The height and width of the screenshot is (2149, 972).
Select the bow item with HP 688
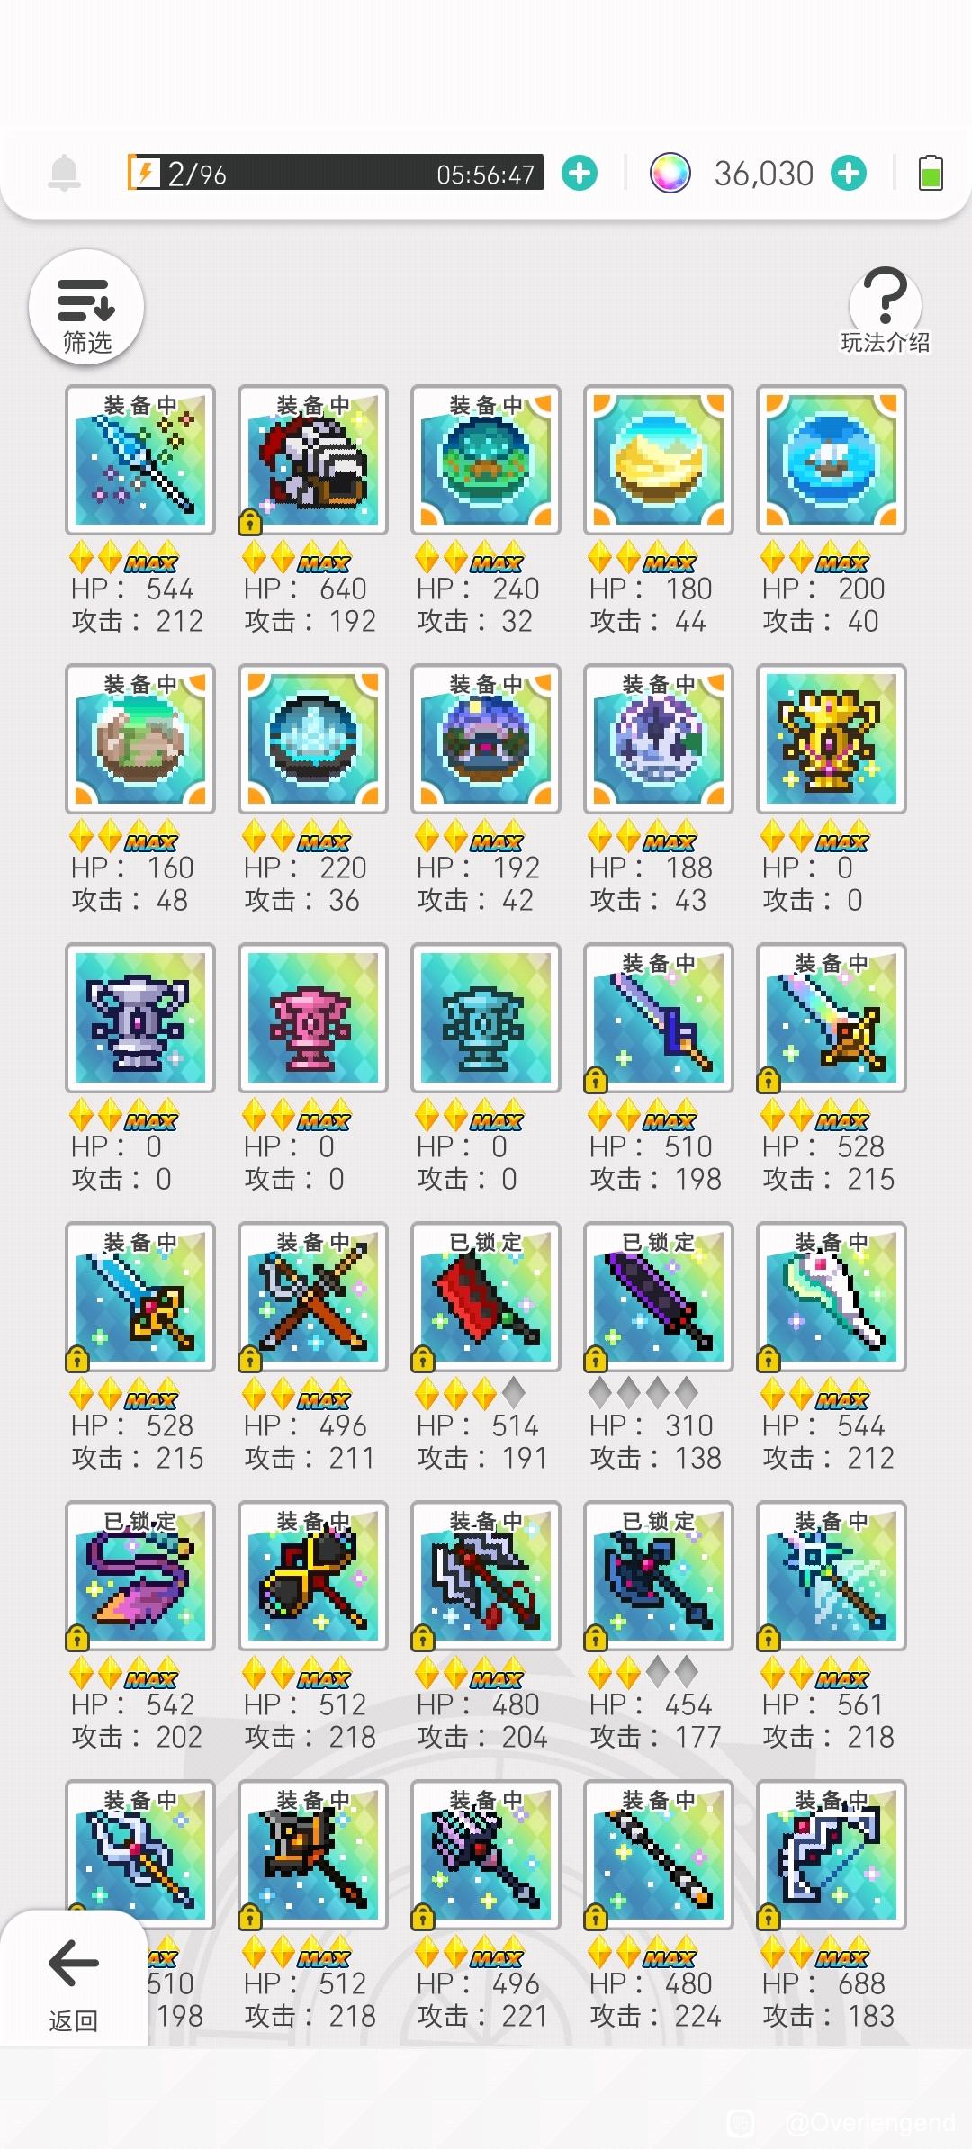pos(832,1855)
